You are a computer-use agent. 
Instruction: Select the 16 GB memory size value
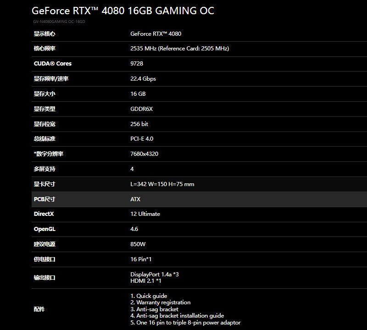[x=138, y=94]
